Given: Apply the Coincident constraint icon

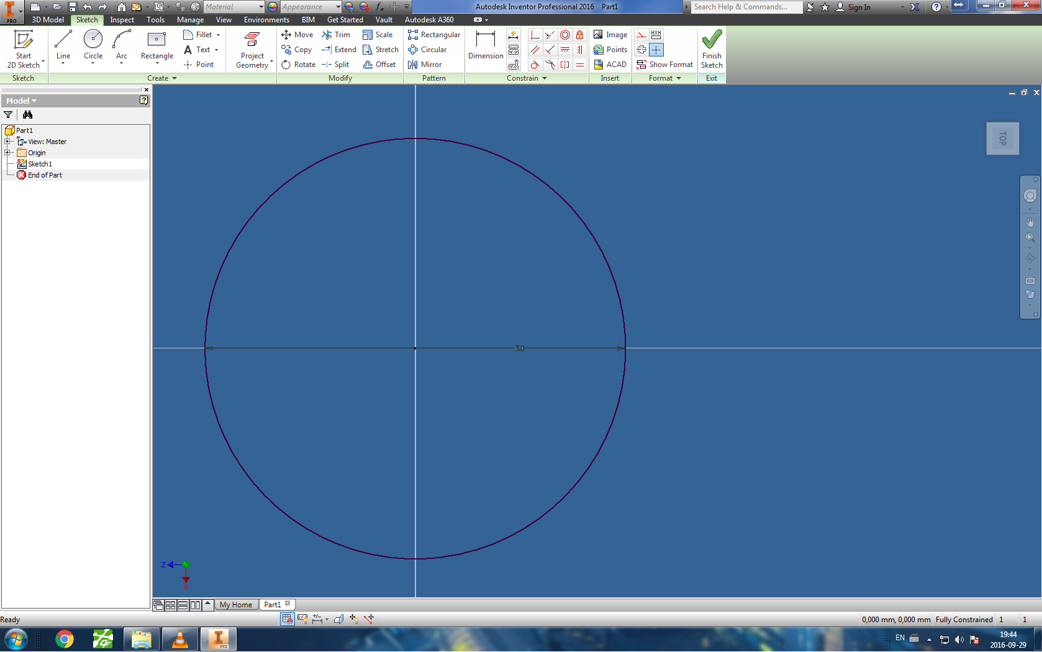Looking at the screenshot, I should (x=535, y=35).
